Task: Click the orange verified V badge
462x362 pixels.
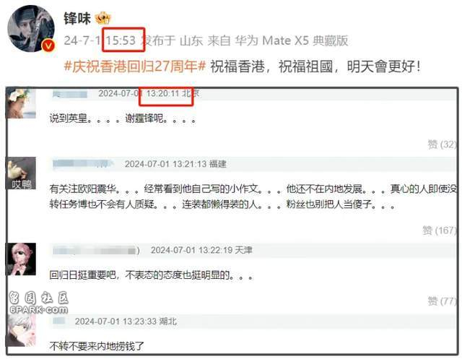Action: click(48, 46)
